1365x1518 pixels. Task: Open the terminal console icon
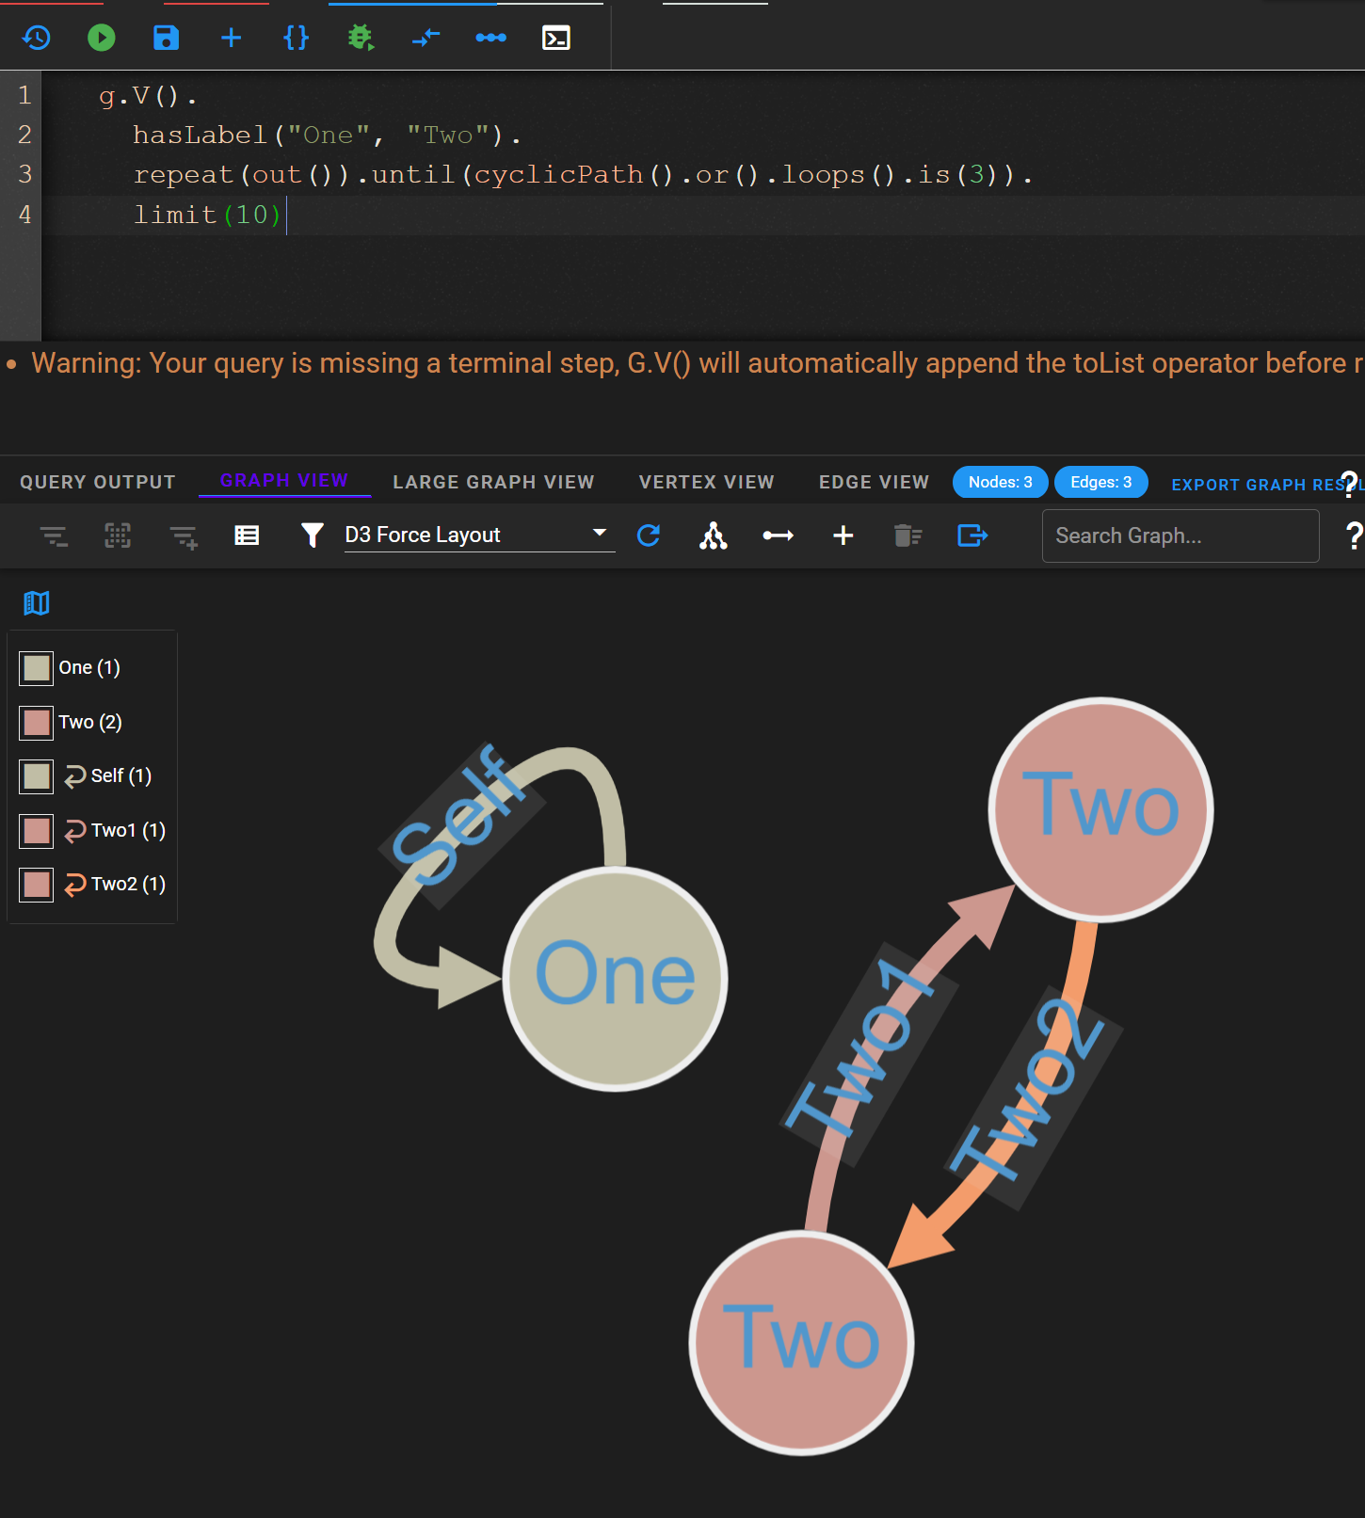click(x=556, y=38)
